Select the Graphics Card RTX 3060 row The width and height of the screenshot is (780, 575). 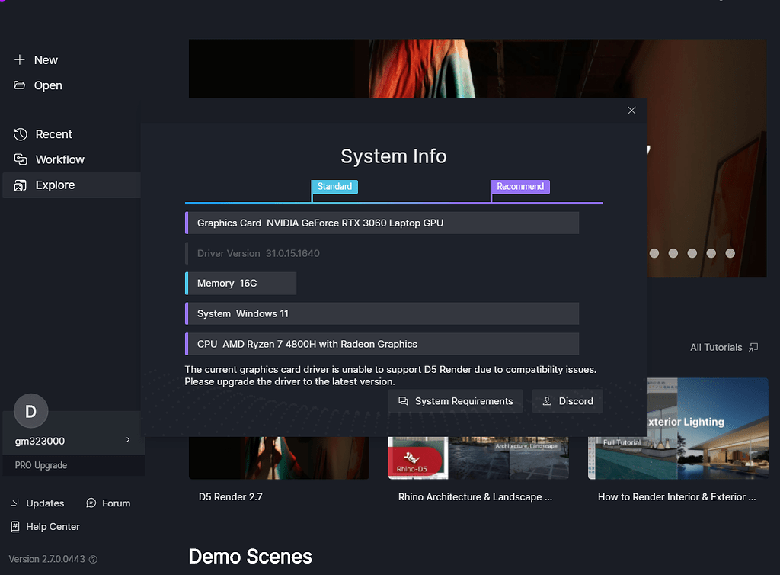point(382,223)
